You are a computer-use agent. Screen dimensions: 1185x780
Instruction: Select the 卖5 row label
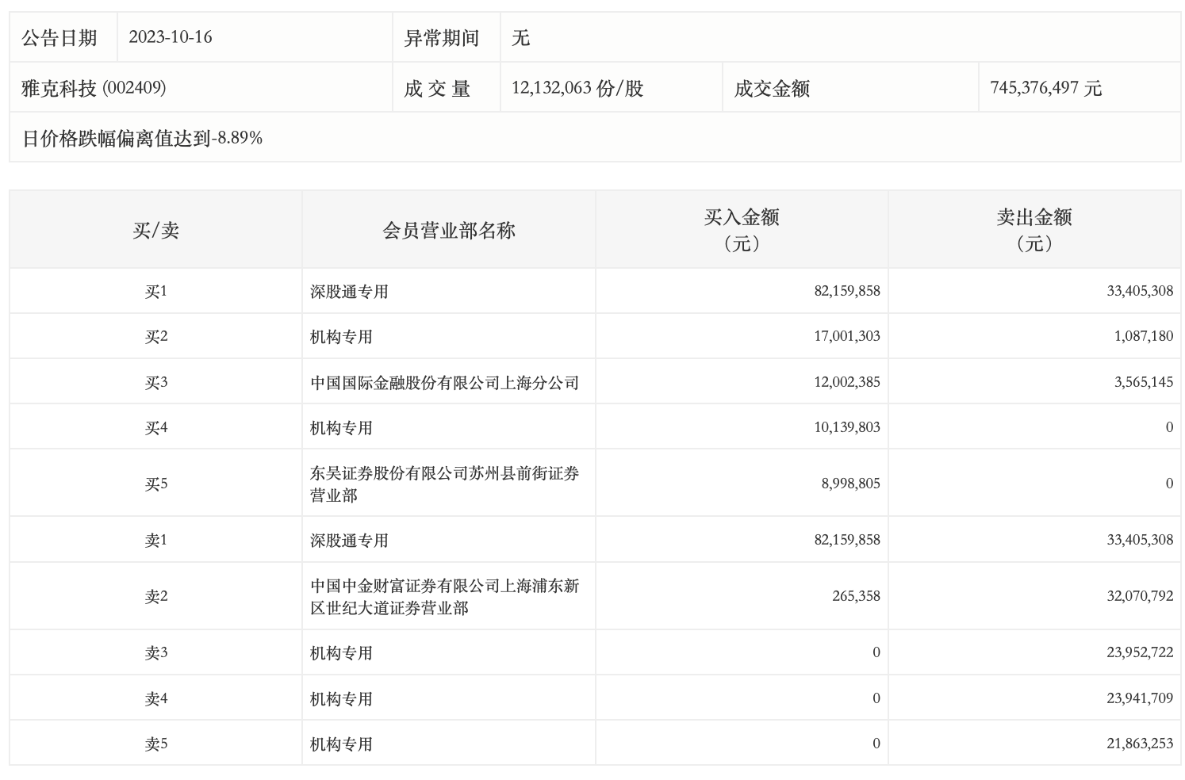(155, 744)
